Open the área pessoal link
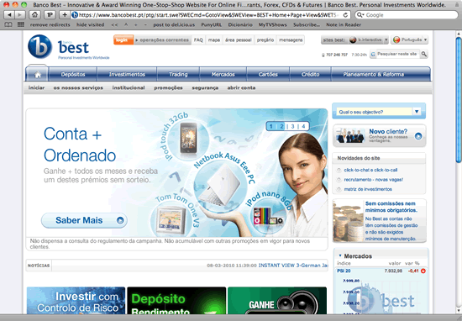 [239, 40]
